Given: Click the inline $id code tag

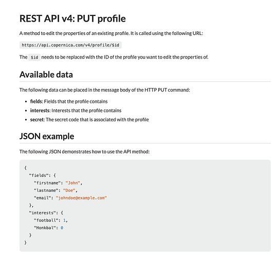Looking at the screenshot, I should coord(34,57).
